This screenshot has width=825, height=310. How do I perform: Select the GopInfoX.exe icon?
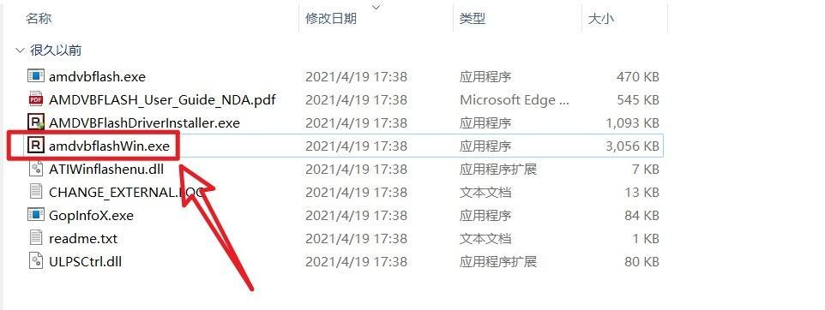(35, 215)
